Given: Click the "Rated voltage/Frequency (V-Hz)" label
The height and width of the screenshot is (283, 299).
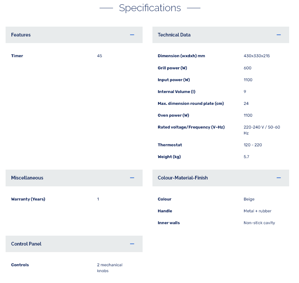Looking at the screenshot, I should (x=191, y=127).
